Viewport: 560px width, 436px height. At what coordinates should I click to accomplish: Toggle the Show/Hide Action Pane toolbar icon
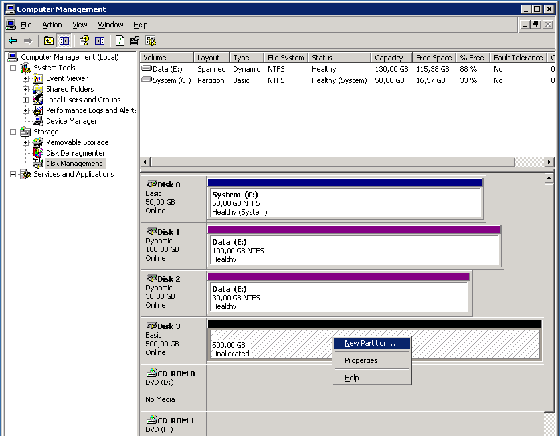click(100, 41)
